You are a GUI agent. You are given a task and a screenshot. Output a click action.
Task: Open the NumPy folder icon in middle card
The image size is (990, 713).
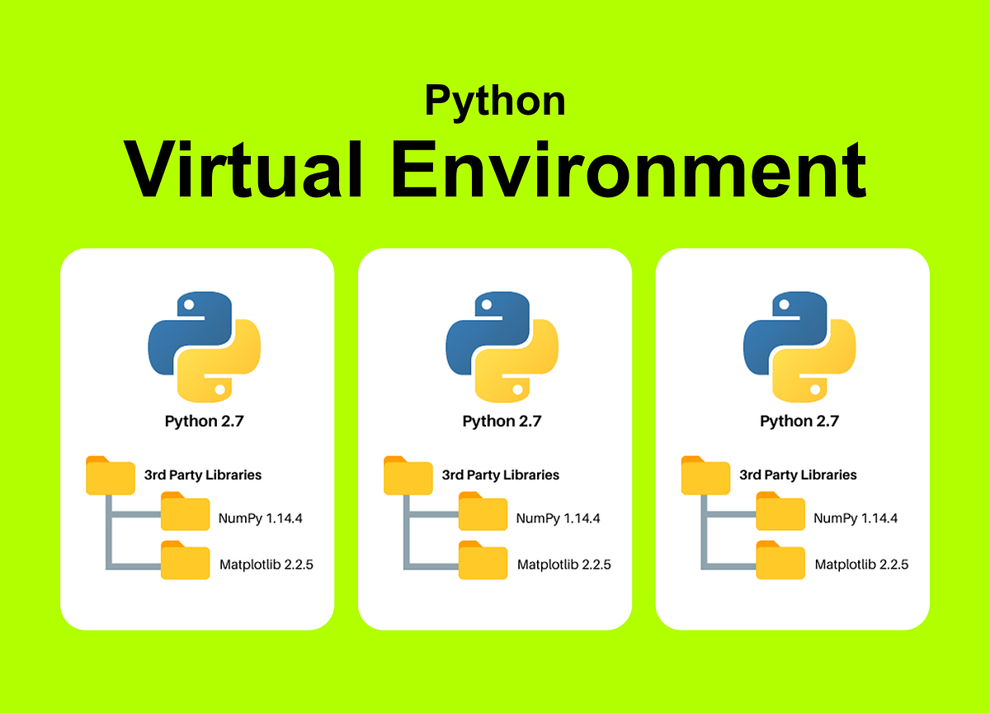(x=483, y=511)
